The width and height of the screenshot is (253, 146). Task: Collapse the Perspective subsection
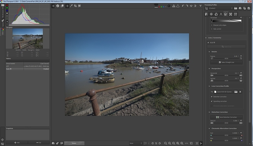click(x=209, y=68)
